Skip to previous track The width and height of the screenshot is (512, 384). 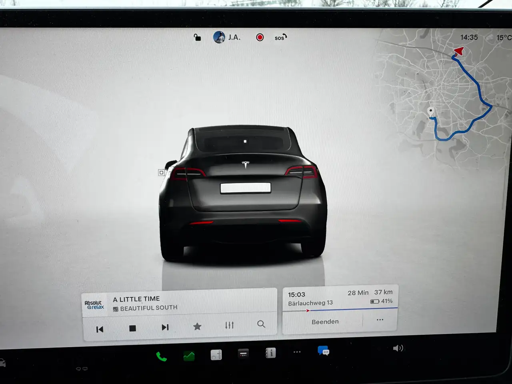100,329
